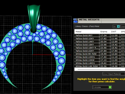Click the red horizontal axis line in the viewport

(x=52, y=55)
